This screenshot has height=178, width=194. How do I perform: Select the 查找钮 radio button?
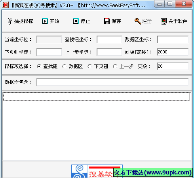(39, 66)
